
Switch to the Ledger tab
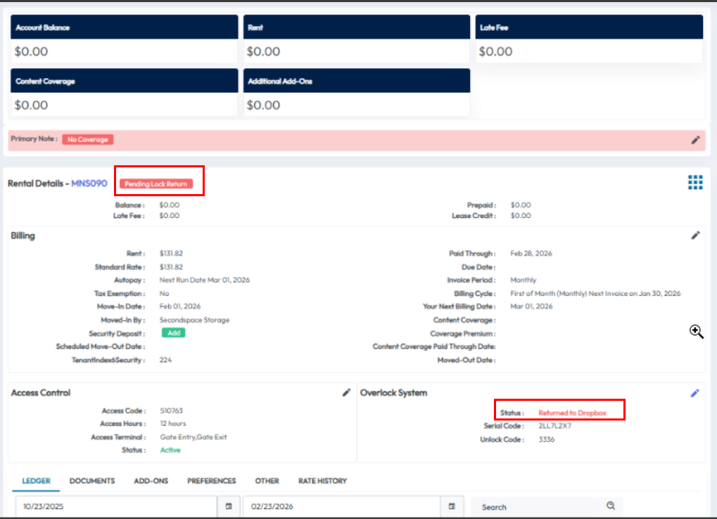36,481
